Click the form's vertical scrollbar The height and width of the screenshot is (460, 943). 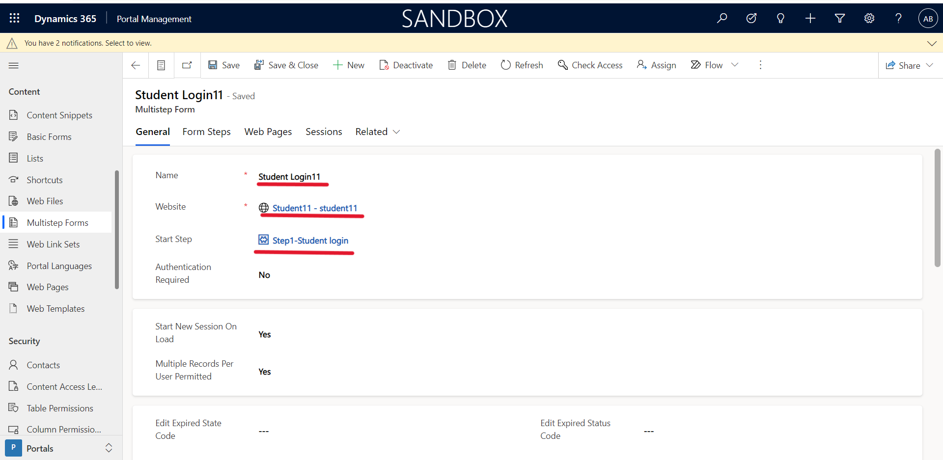pyautogui.click(x=937, y=208)
